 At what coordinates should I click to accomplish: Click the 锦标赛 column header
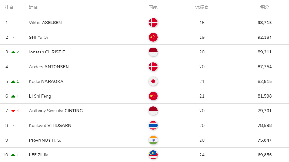(202, 7)
